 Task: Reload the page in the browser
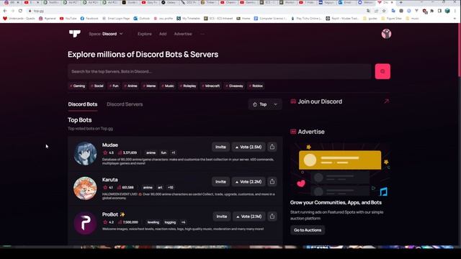pyautogui.click(x=20, y=11)
